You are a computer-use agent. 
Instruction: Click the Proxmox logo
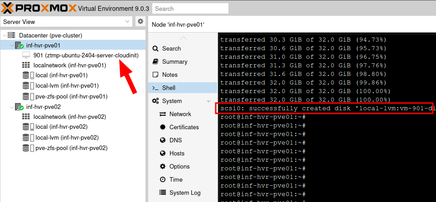(x=39, y=8)
